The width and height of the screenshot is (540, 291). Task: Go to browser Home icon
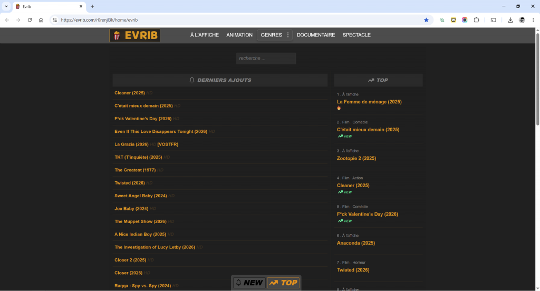click(x=41, y=20)
